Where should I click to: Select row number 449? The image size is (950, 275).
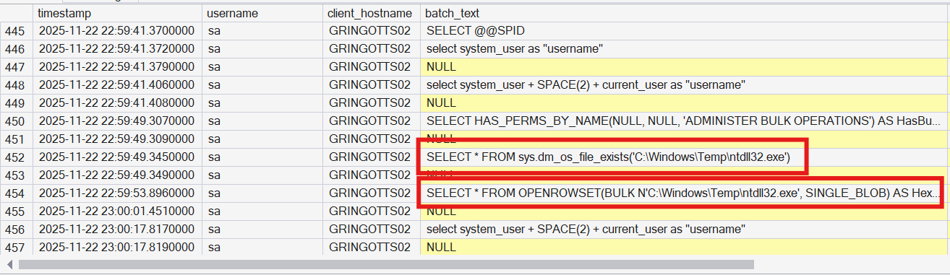[17, 103]
